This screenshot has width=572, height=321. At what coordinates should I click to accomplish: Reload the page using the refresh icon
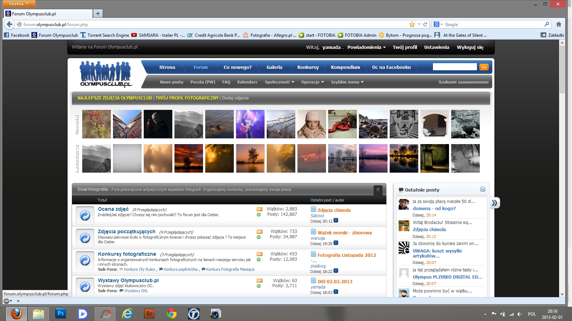click(425, 24)
